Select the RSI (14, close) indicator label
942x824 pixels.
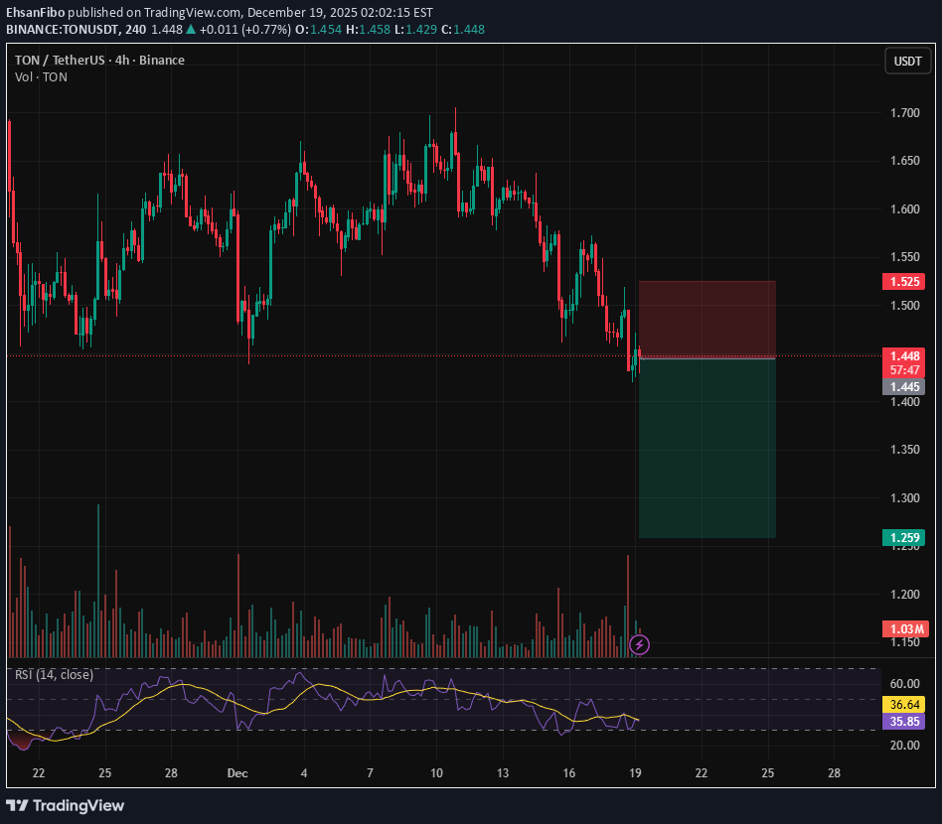click(54, 675)
